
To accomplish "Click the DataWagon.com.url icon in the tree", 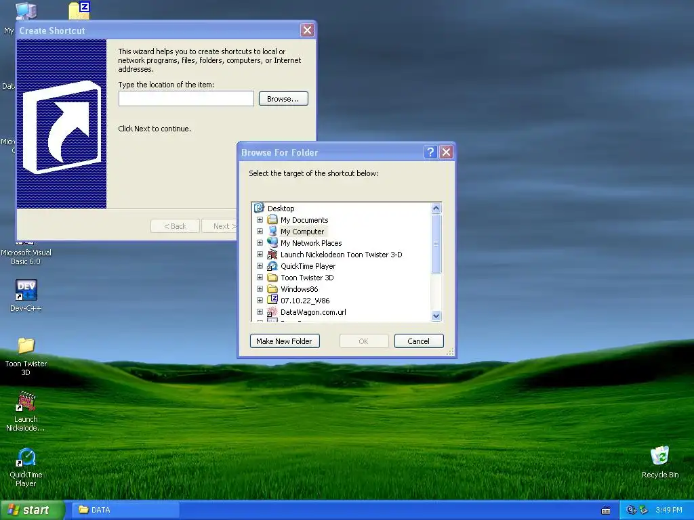I will click(x=272, y=311).
